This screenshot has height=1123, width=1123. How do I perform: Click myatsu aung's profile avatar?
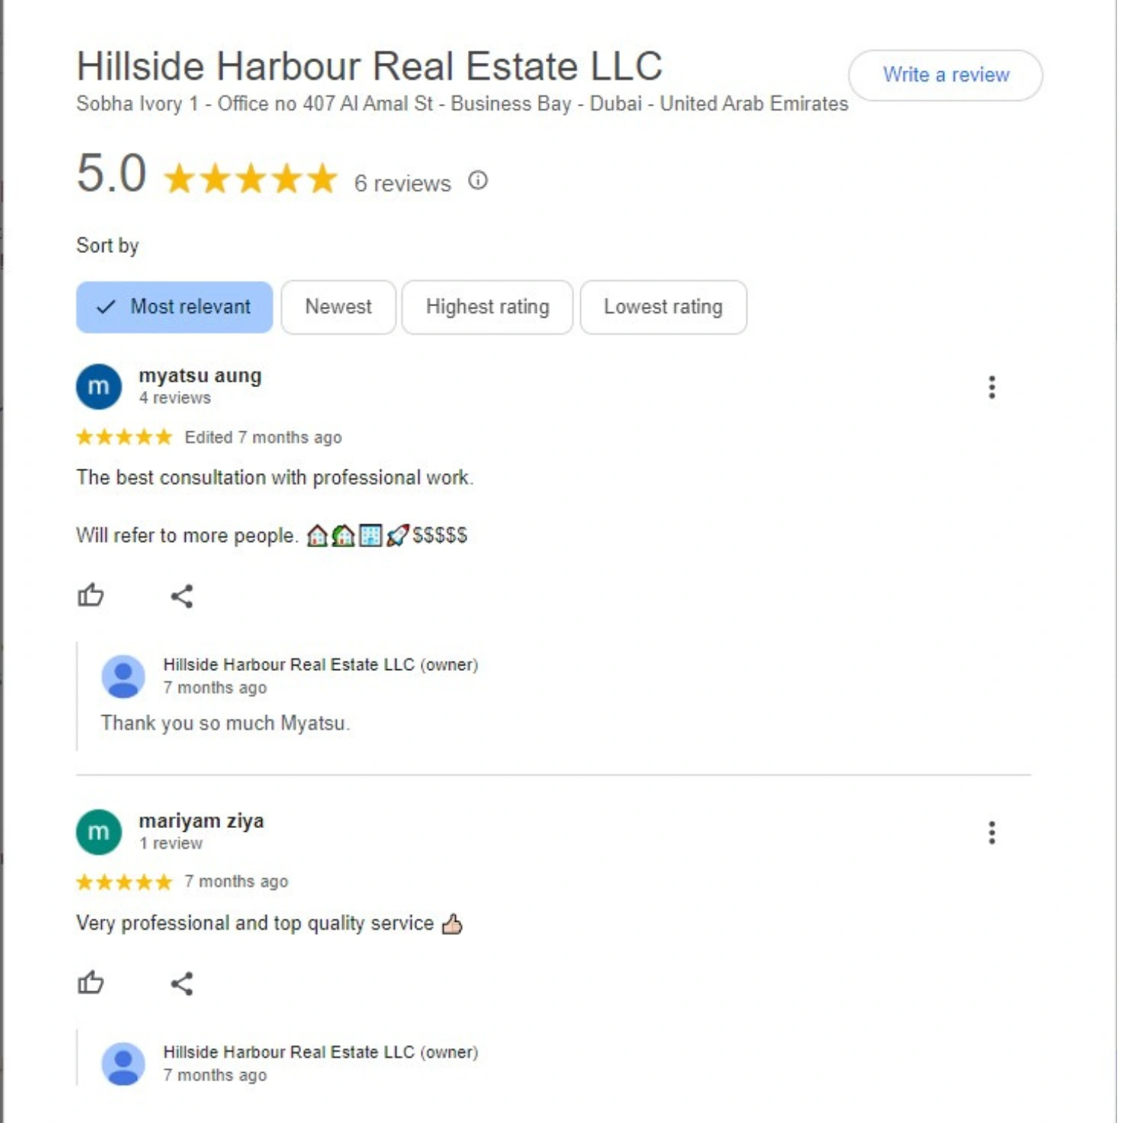click(99, 386)
